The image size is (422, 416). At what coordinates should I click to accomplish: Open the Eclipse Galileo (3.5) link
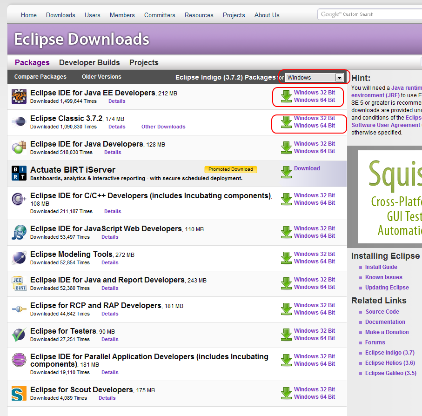pyautogui.click(x=390, y=373)
